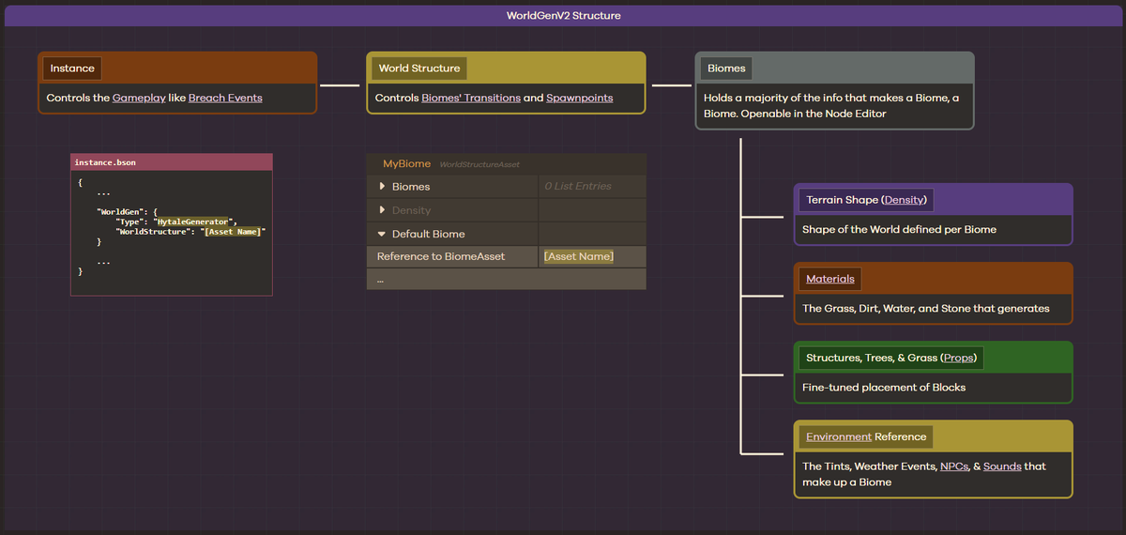The height and width of the screenshot is (535, 1126).
Task: Click the instance.bson file header
Action: 172,162
